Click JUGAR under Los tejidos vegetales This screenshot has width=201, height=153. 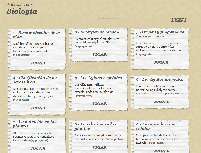click(x=99, y=104)
